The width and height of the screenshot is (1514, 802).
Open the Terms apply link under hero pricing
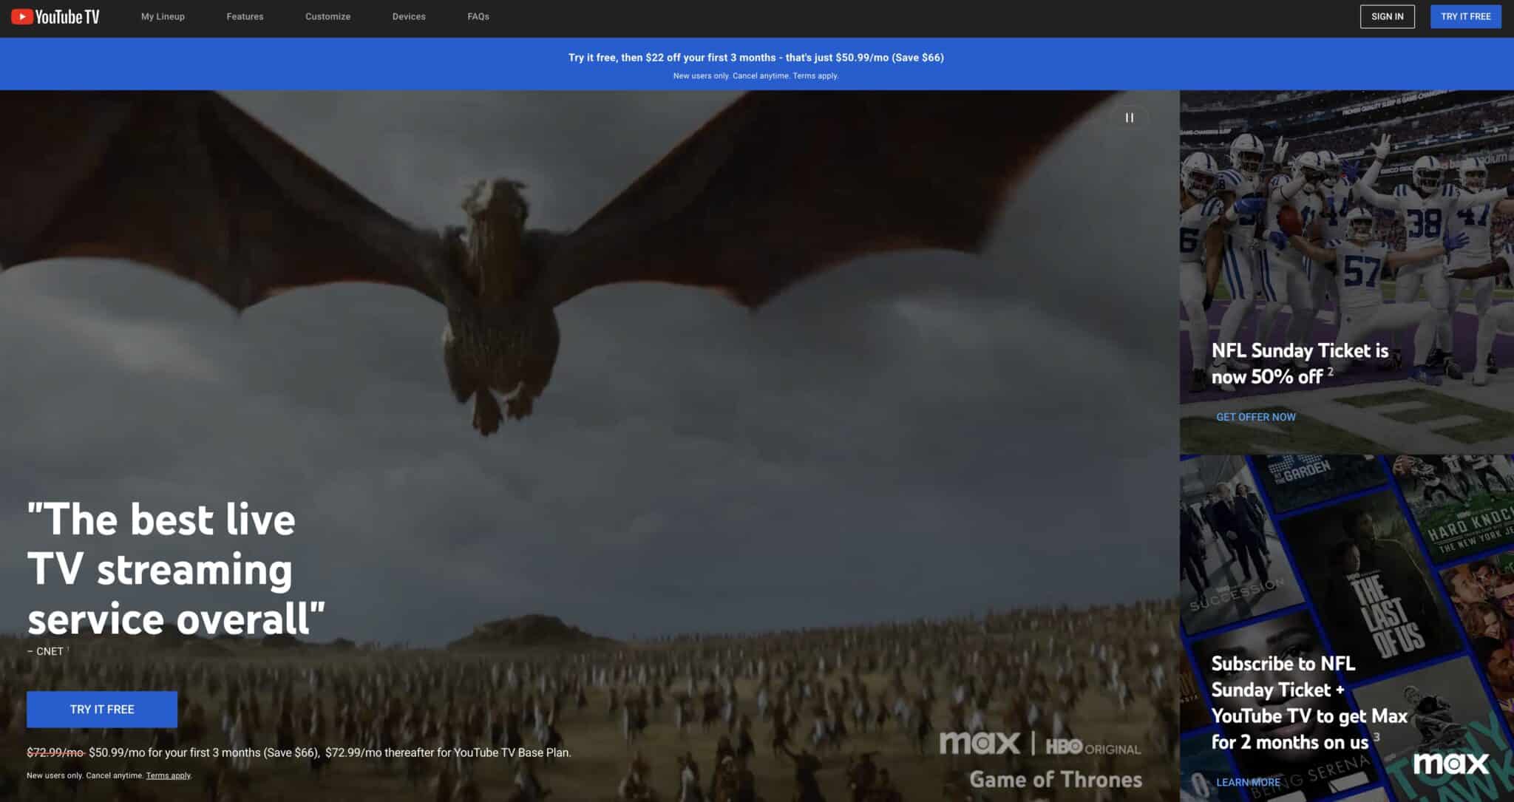pyautogui.click(x=169, y=775)
